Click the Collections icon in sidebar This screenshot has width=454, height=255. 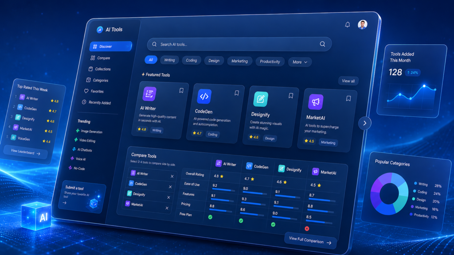point(90,69)
